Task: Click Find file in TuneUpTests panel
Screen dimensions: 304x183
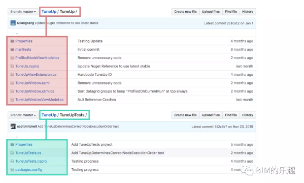Action: (x=231, y=115)
